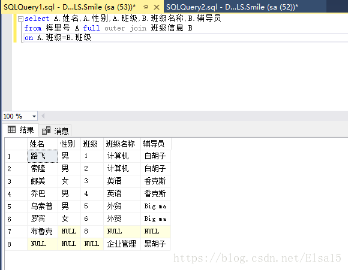Viewport: 348px width, 270px height.
Task: Click 外贸 cell in row 5
Action: (x=122, y=207)
